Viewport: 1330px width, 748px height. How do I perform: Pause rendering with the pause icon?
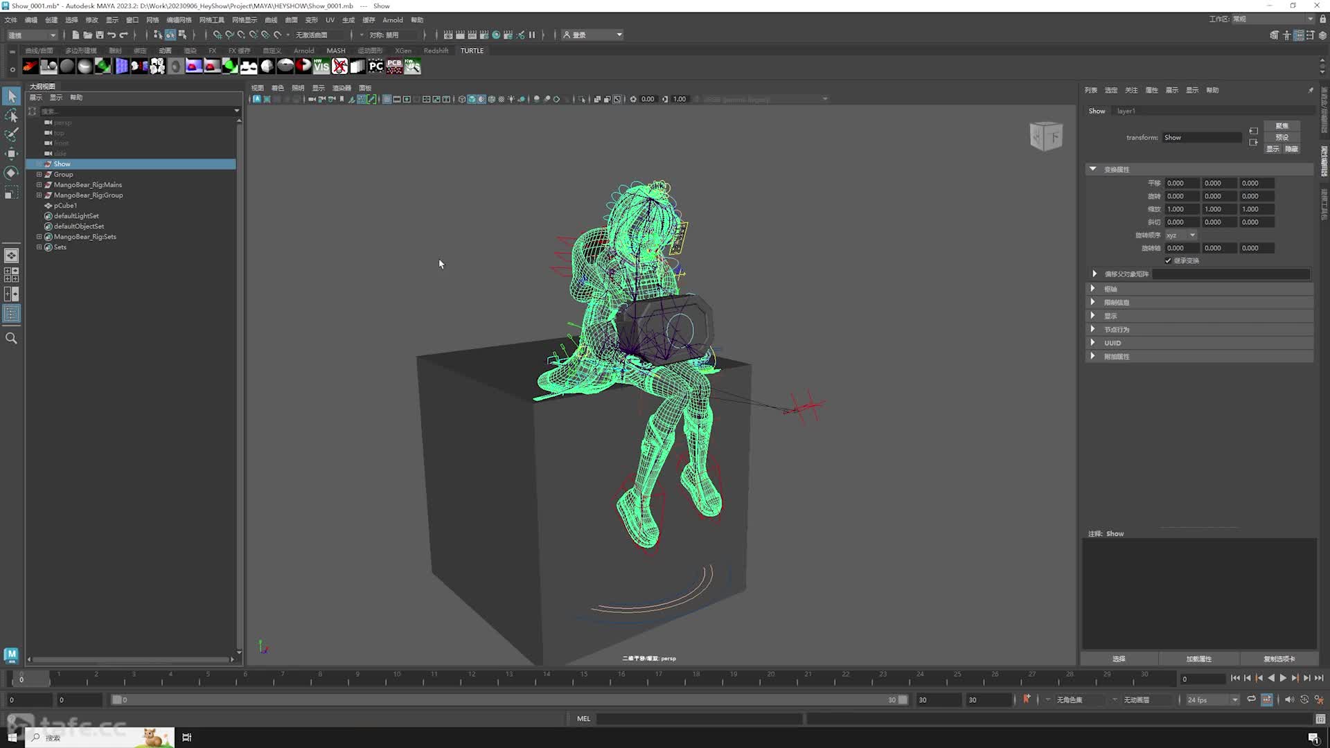tap(532, 35)
